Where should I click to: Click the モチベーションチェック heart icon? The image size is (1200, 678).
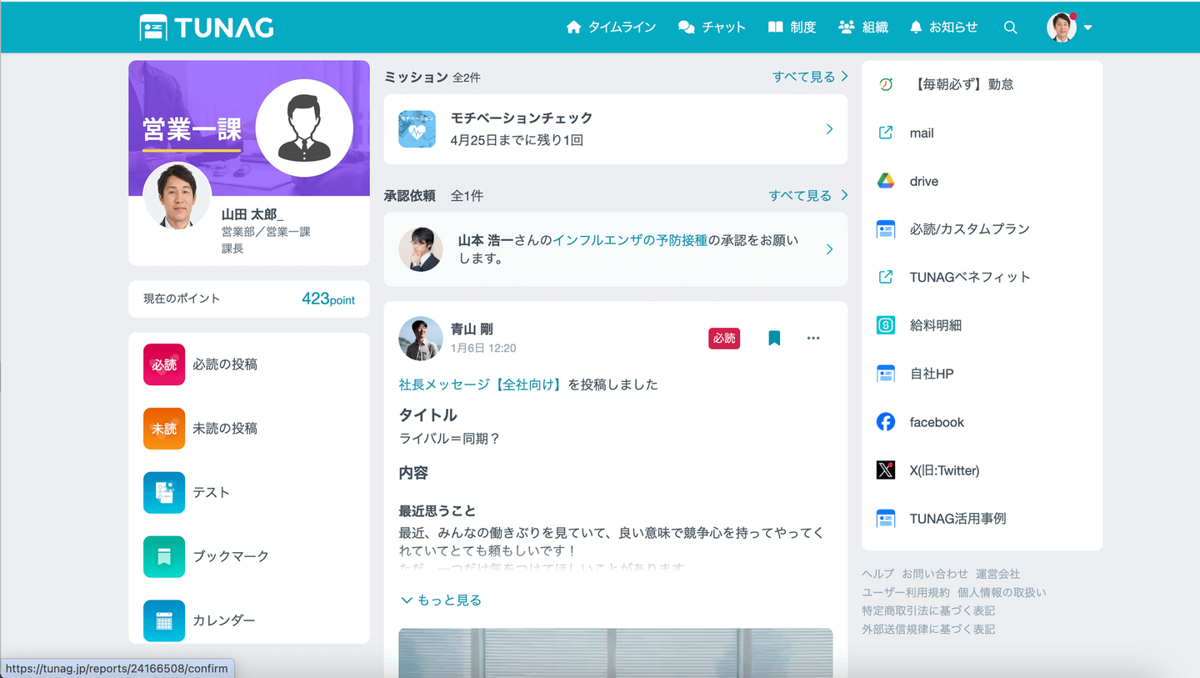(x=417, y=129)
